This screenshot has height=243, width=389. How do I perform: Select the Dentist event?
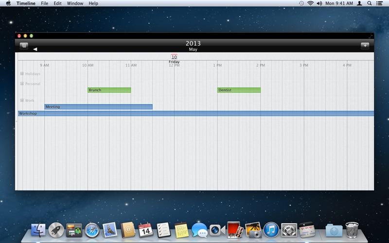click(238, 90)
